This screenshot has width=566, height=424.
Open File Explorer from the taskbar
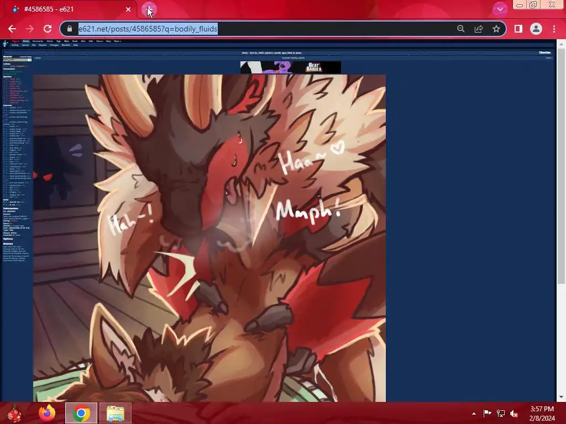pyautogui.click(x=116, y=413)
